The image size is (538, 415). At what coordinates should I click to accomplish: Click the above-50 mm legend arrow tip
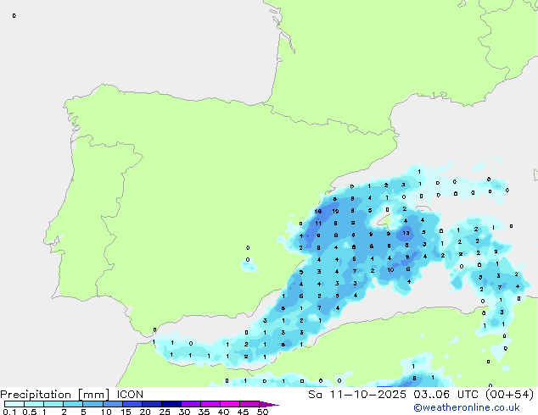(269, 404)
